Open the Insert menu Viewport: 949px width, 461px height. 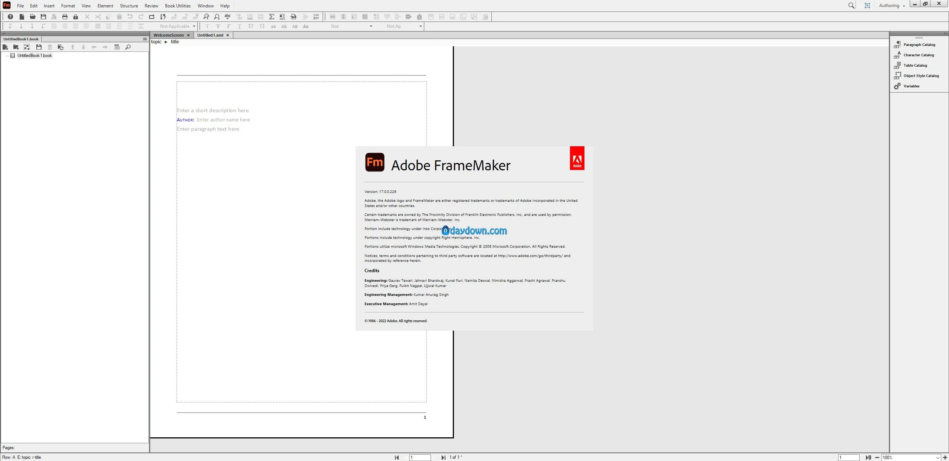click(x=49, y=6)
